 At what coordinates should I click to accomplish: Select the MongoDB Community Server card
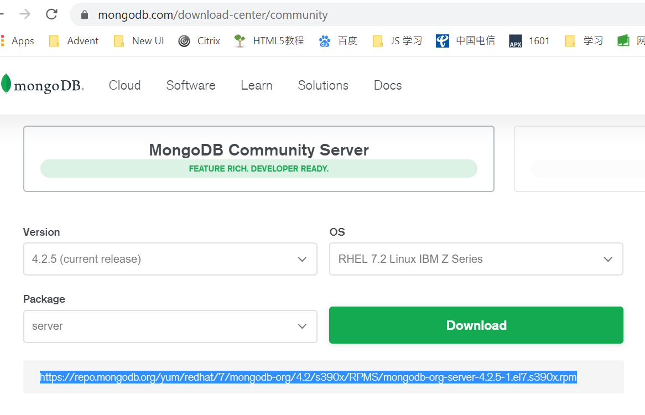(x=259, y=159)
